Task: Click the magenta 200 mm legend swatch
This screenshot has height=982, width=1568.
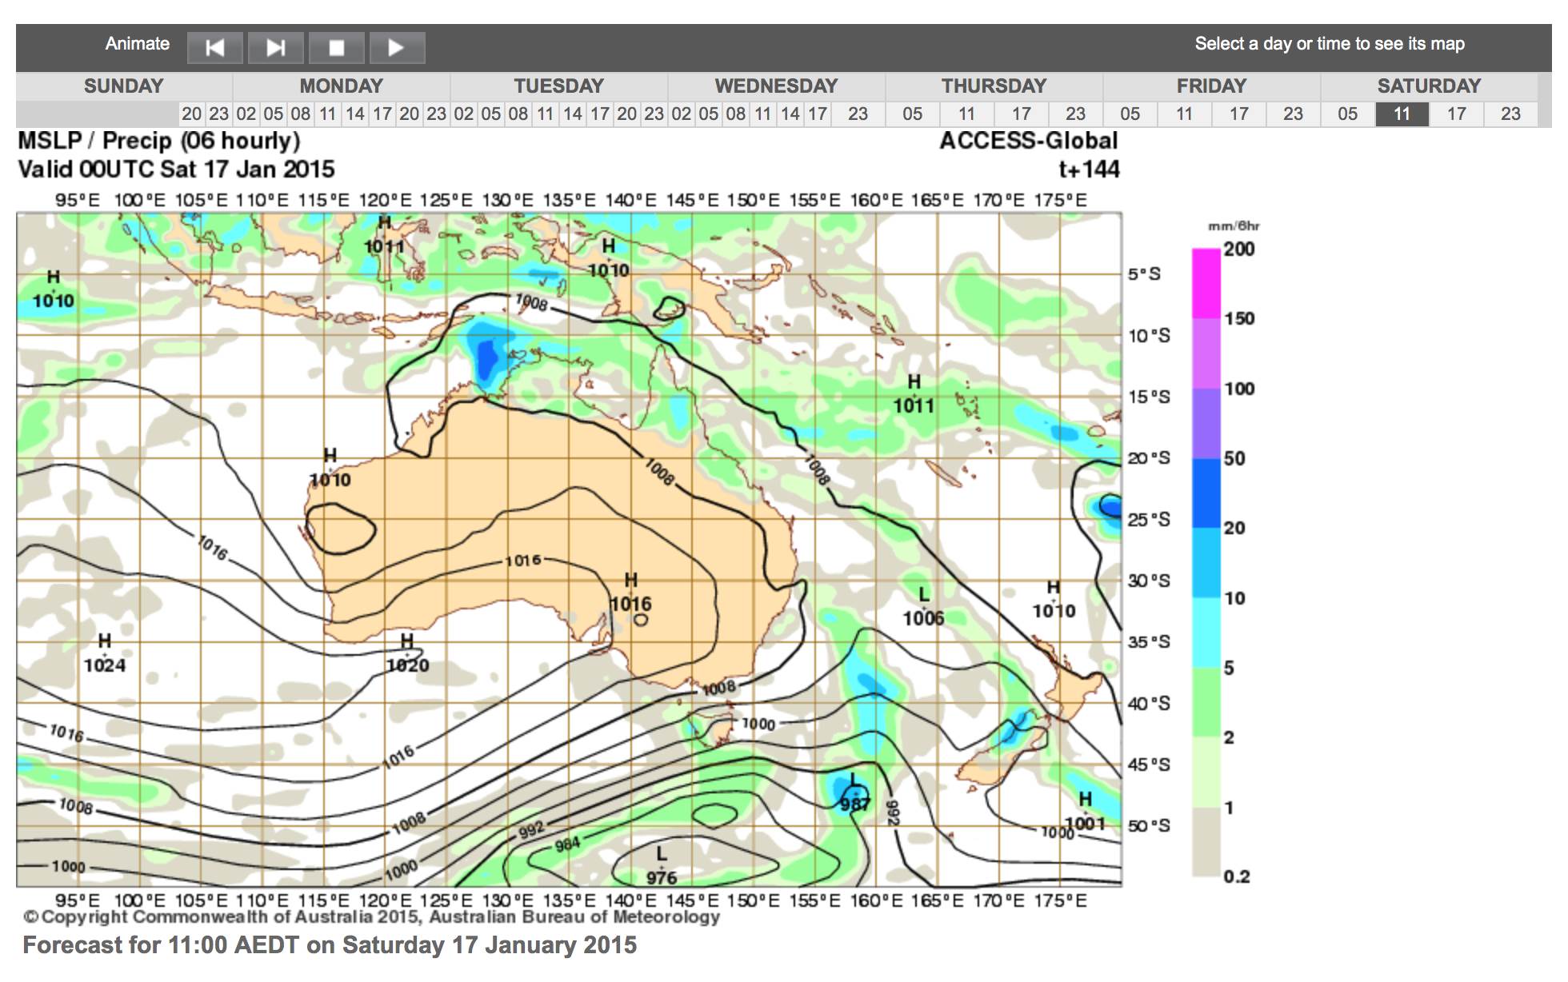Action: click(x=1206, y=283)
